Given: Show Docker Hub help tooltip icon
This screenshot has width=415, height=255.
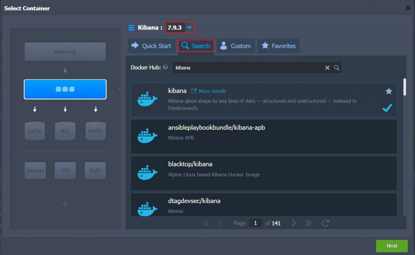Looking at the screenshot, I should pos(165,67).
